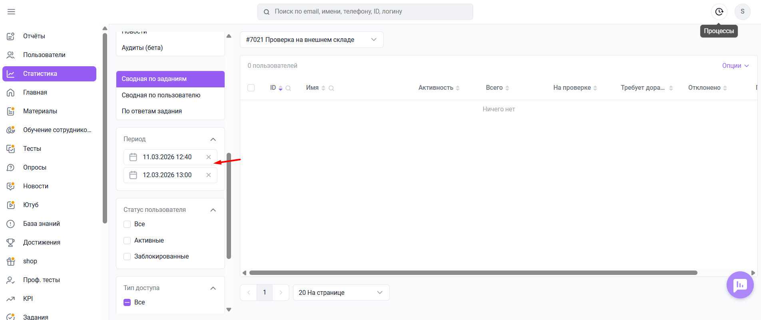Viewport: 761px width, 320px height.
Task: Open the hamburger menu icon
Action: [x=11, y=12]
